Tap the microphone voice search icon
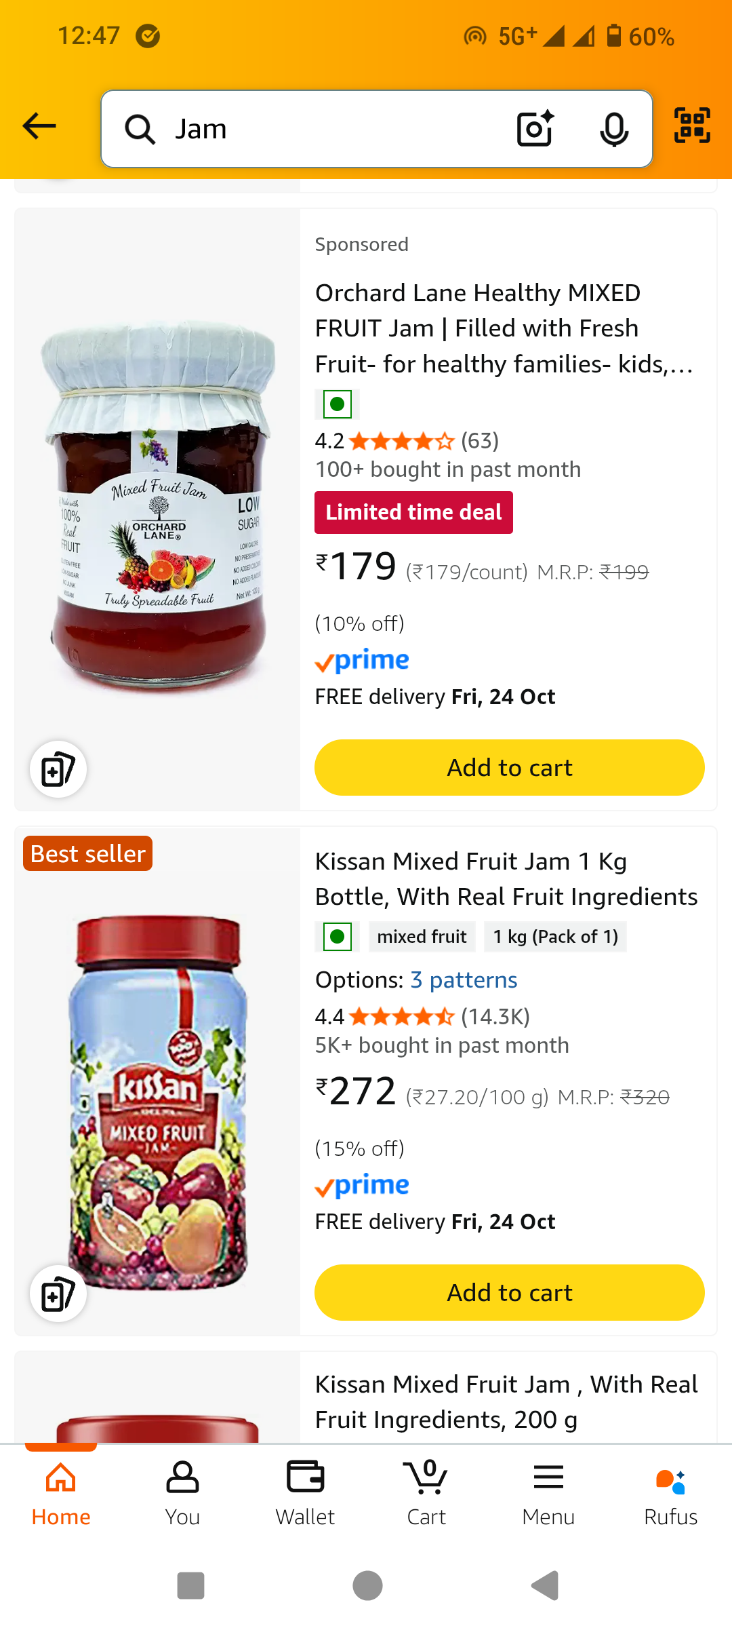Screen dimensions: 732x1628 (613, 129)
